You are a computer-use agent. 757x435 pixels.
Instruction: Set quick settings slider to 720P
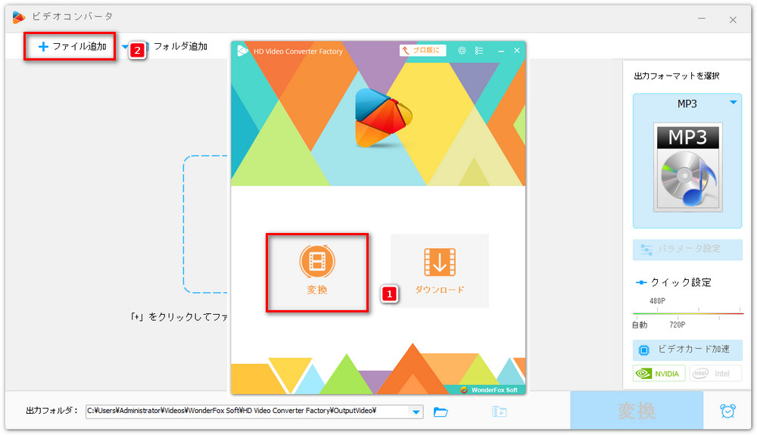coord(676,312)
